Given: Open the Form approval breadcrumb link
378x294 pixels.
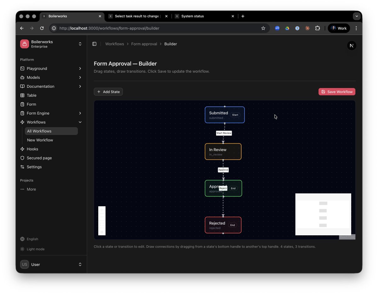Looking at the screenshot, I should click(144, 44).
